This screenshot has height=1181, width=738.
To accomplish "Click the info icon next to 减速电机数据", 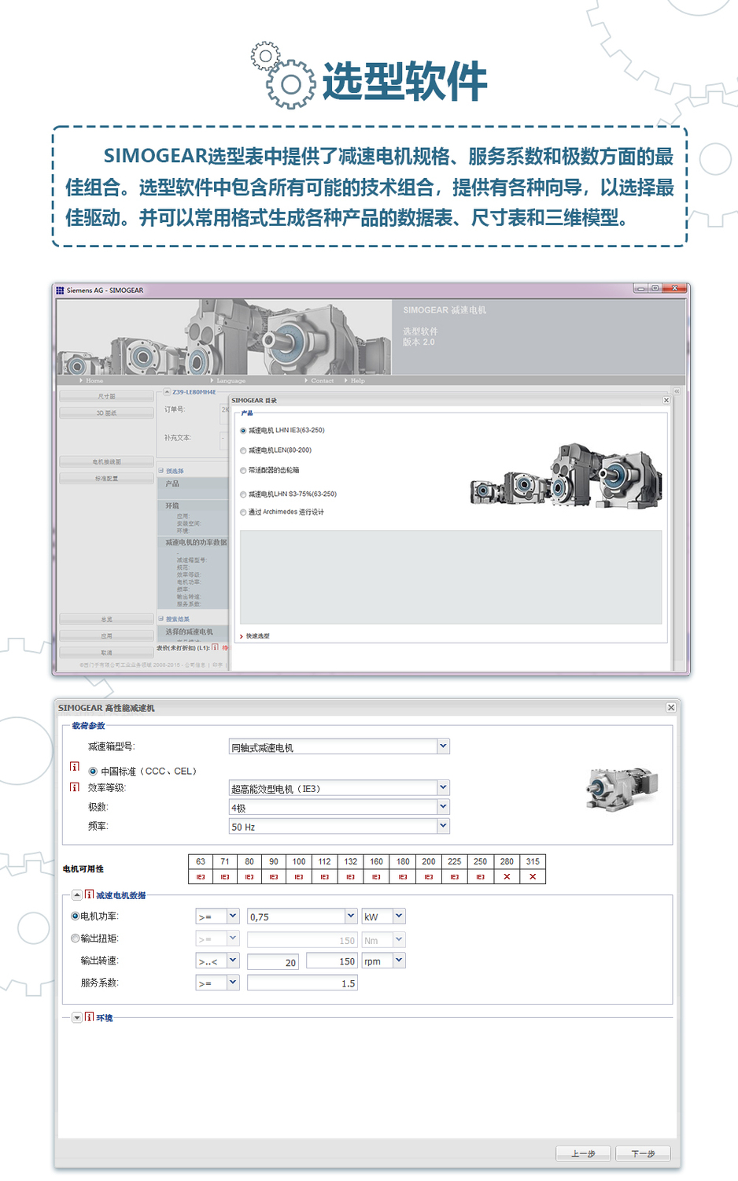I will 90,894.
